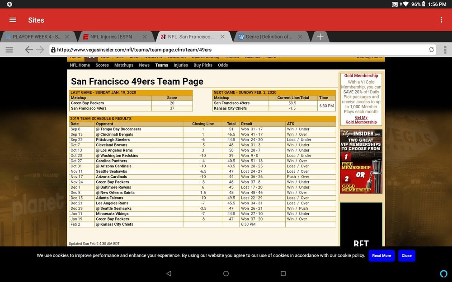Go forward with the right arrow
This screenshot has height=282, width=452.
point(40,50)
